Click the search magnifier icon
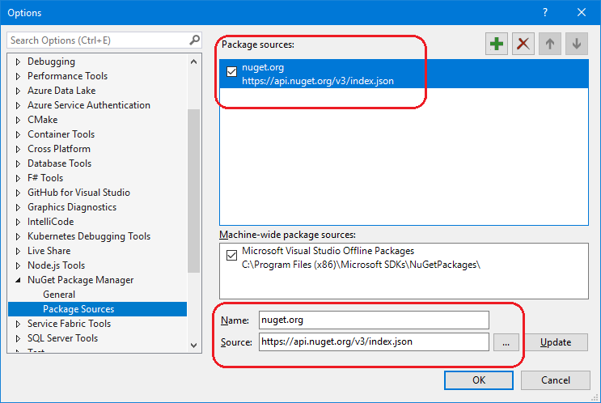The image size is (601, 403). [194, 40]
